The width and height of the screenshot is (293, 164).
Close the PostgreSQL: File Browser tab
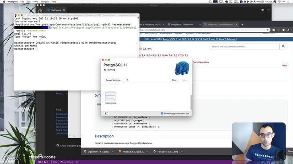pos(200,25)
